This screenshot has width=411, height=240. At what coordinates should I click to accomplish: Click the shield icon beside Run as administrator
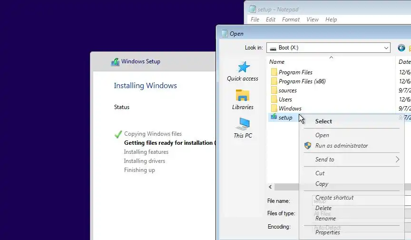coord(308,146)
